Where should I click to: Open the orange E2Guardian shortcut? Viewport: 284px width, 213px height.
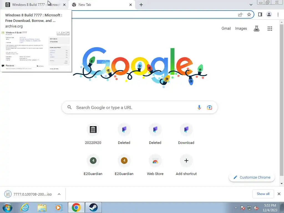point(124,166)
